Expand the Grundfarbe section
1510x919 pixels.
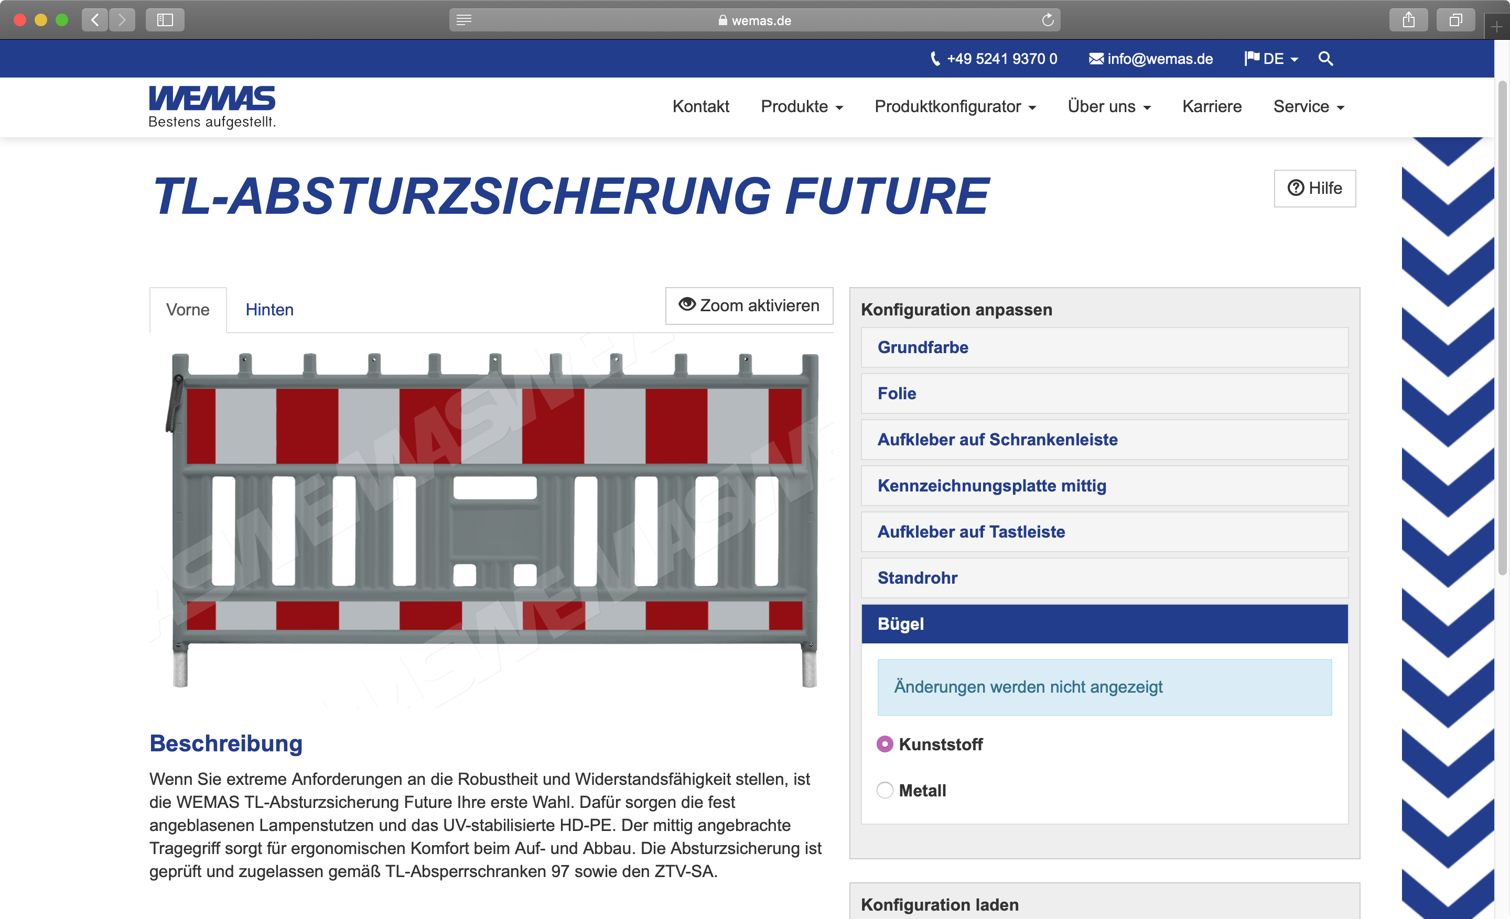click(1104, 347)
